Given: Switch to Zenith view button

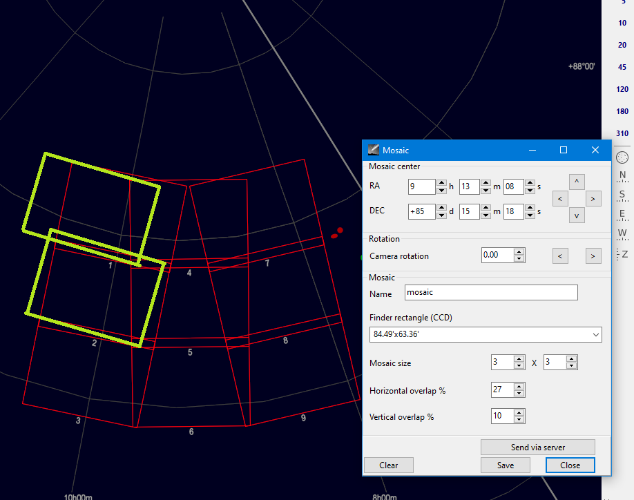Looking at the screenshot, I should 622,253.
